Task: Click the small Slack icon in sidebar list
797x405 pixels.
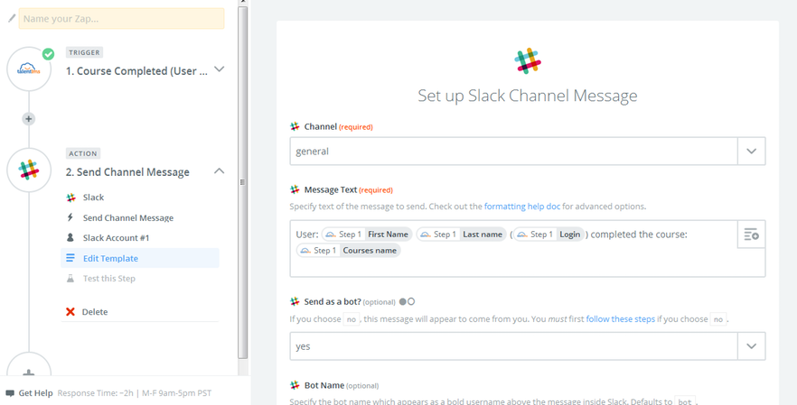Action: 70,198
